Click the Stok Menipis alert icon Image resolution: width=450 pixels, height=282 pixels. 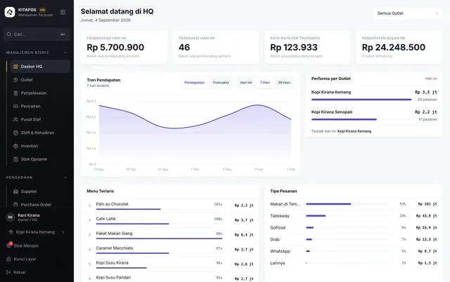click(x=9, y=246)
